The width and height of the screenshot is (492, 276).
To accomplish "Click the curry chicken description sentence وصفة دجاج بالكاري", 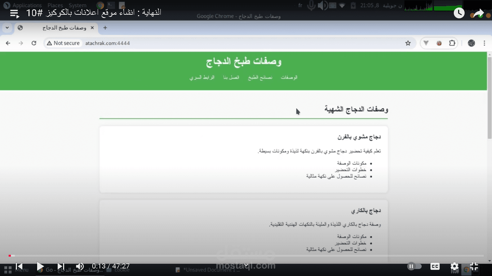I will 325,225.
